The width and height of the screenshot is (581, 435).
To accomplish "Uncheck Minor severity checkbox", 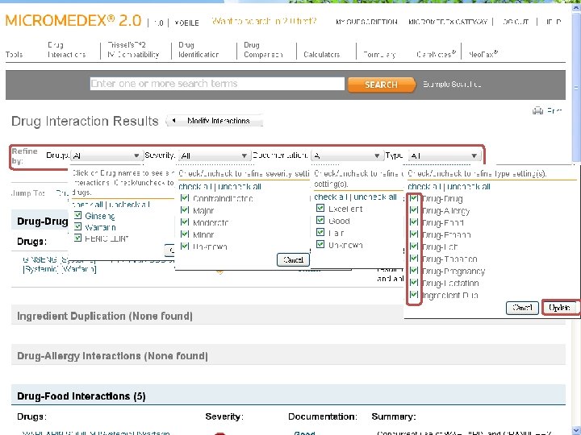I will click(185, 234).
